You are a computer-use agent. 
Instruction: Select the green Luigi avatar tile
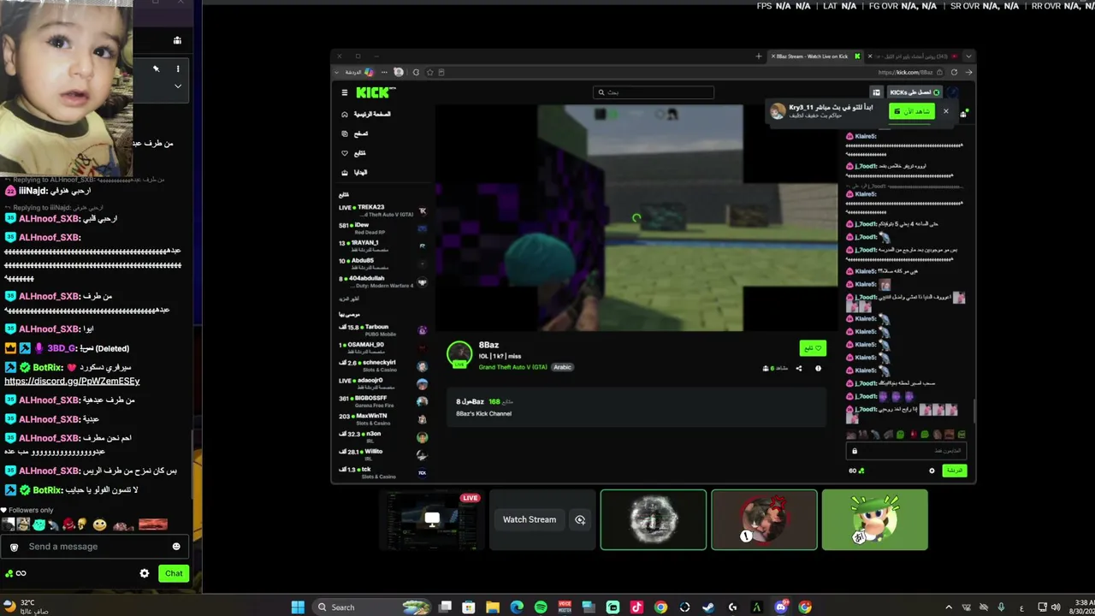[x=874, y=519]
